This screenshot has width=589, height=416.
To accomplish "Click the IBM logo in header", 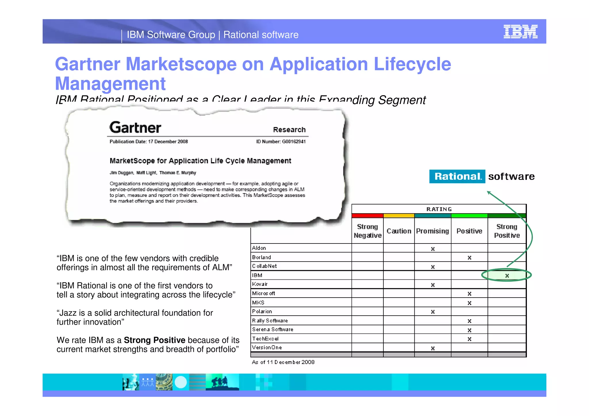I will pyautogui.click(x=520, y=32).
